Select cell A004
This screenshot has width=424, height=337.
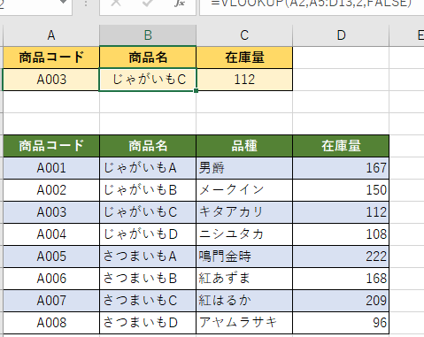coord(51,234)
